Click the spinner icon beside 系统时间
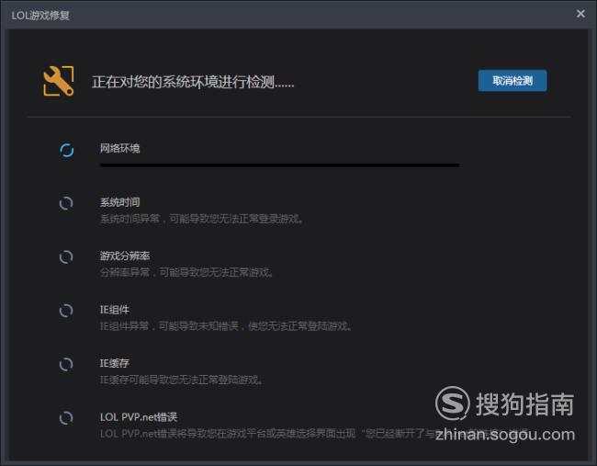The height and width of the screenshot is (466, 597). 66,203
